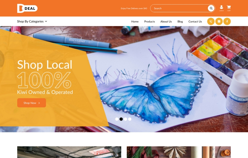Click the chevron beside Shop By Categories
248x158 pixels.
coord(46,21)
